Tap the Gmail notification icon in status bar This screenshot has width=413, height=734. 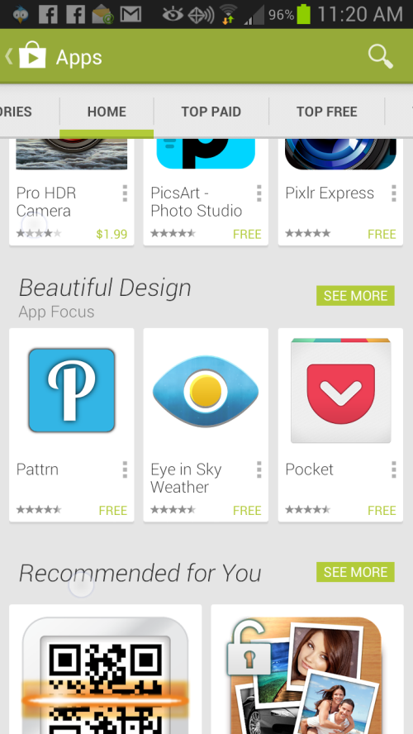[x=131, y=14]
